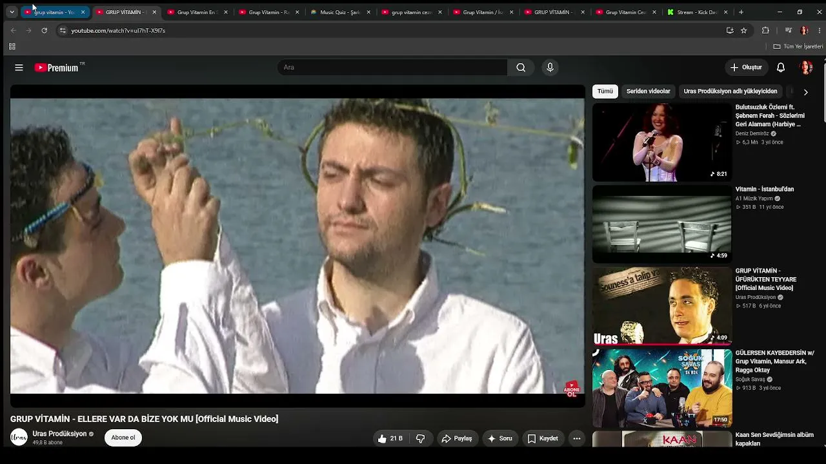Open more actions menu below the video

[577, 438]
